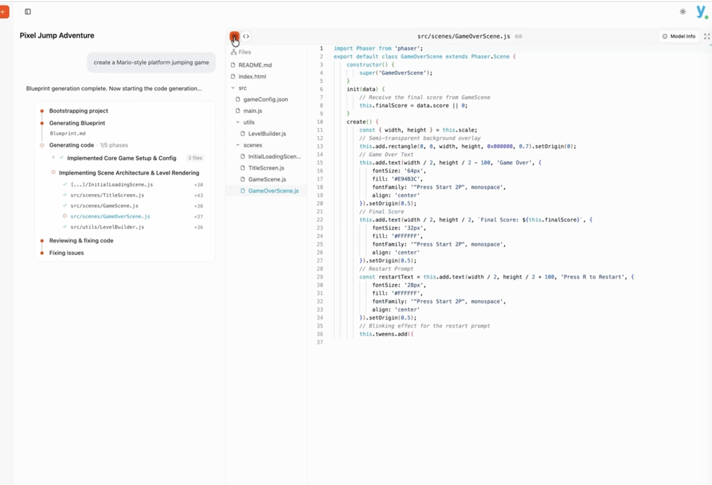
Task: Select GameScene.js in file tree
Action: (267, 180)
